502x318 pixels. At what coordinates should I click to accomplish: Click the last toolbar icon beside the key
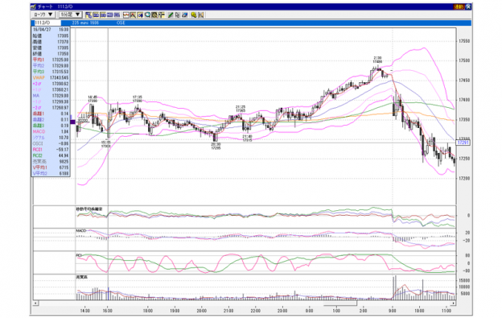pyautogui.click(x=201, y=14)
